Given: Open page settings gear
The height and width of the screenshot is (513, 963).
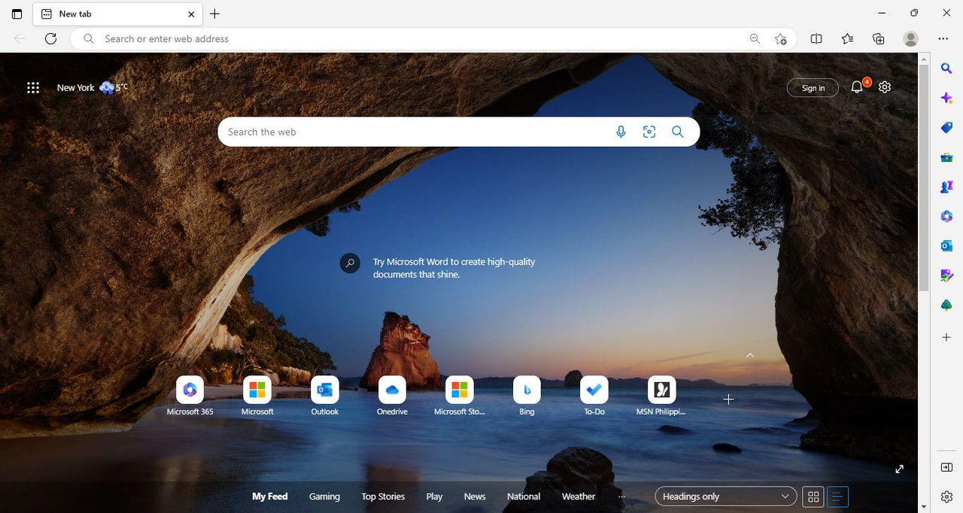Looking at the screenshot, I should (885, 87).
